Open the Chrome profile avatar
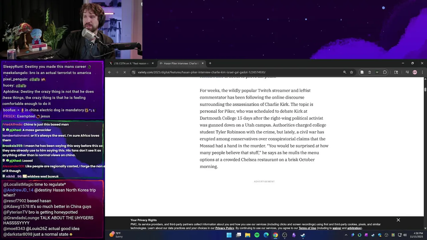Viewport: 427px width, 240px height. pos(415,72)
